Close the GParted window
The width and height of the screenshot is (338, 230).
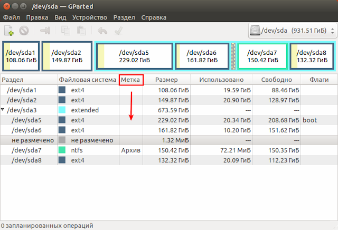click(x=7, y=6)
